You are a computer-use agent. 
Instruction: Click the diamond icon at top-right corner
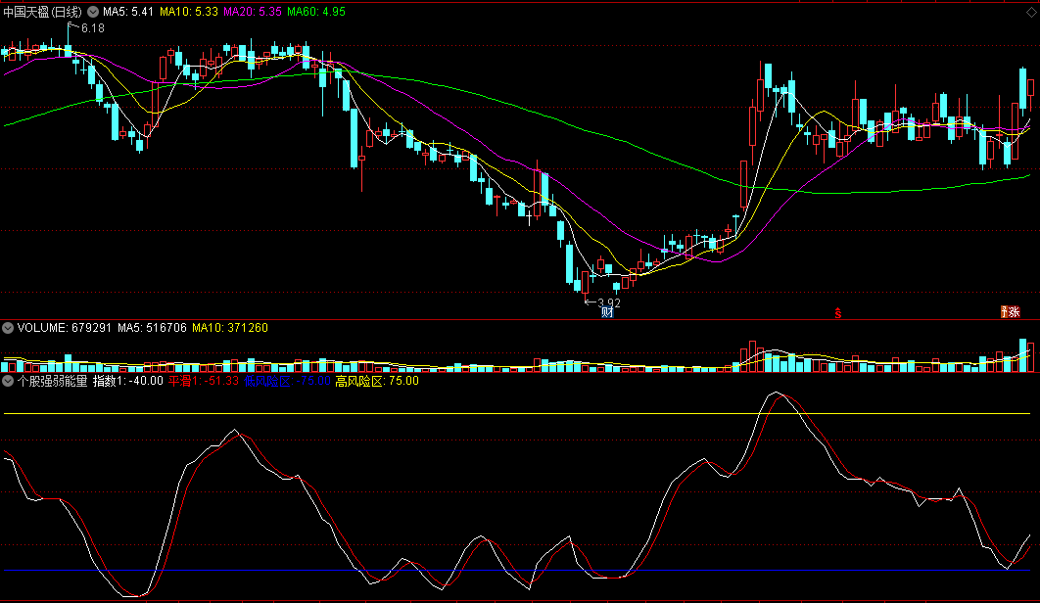(x=1032, y=13)
